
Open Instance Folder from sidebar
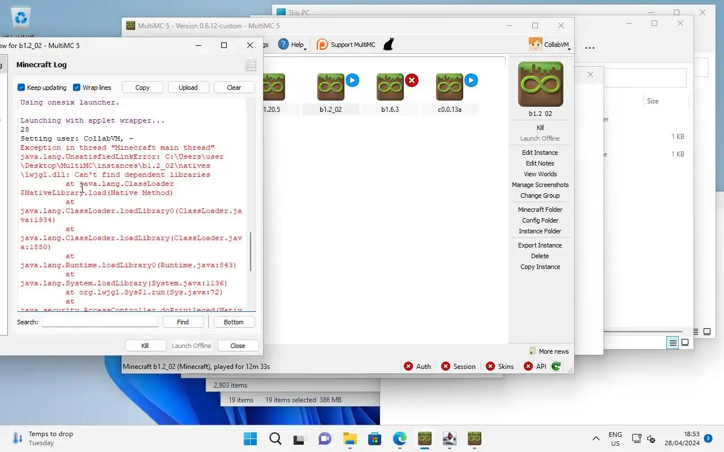tap(540, 231)
